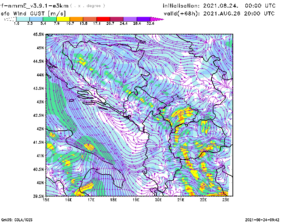The image size is (287, 222).
Task: Pick the orange 10.7–13.8 legend swatch
Action: click(76, 19)
